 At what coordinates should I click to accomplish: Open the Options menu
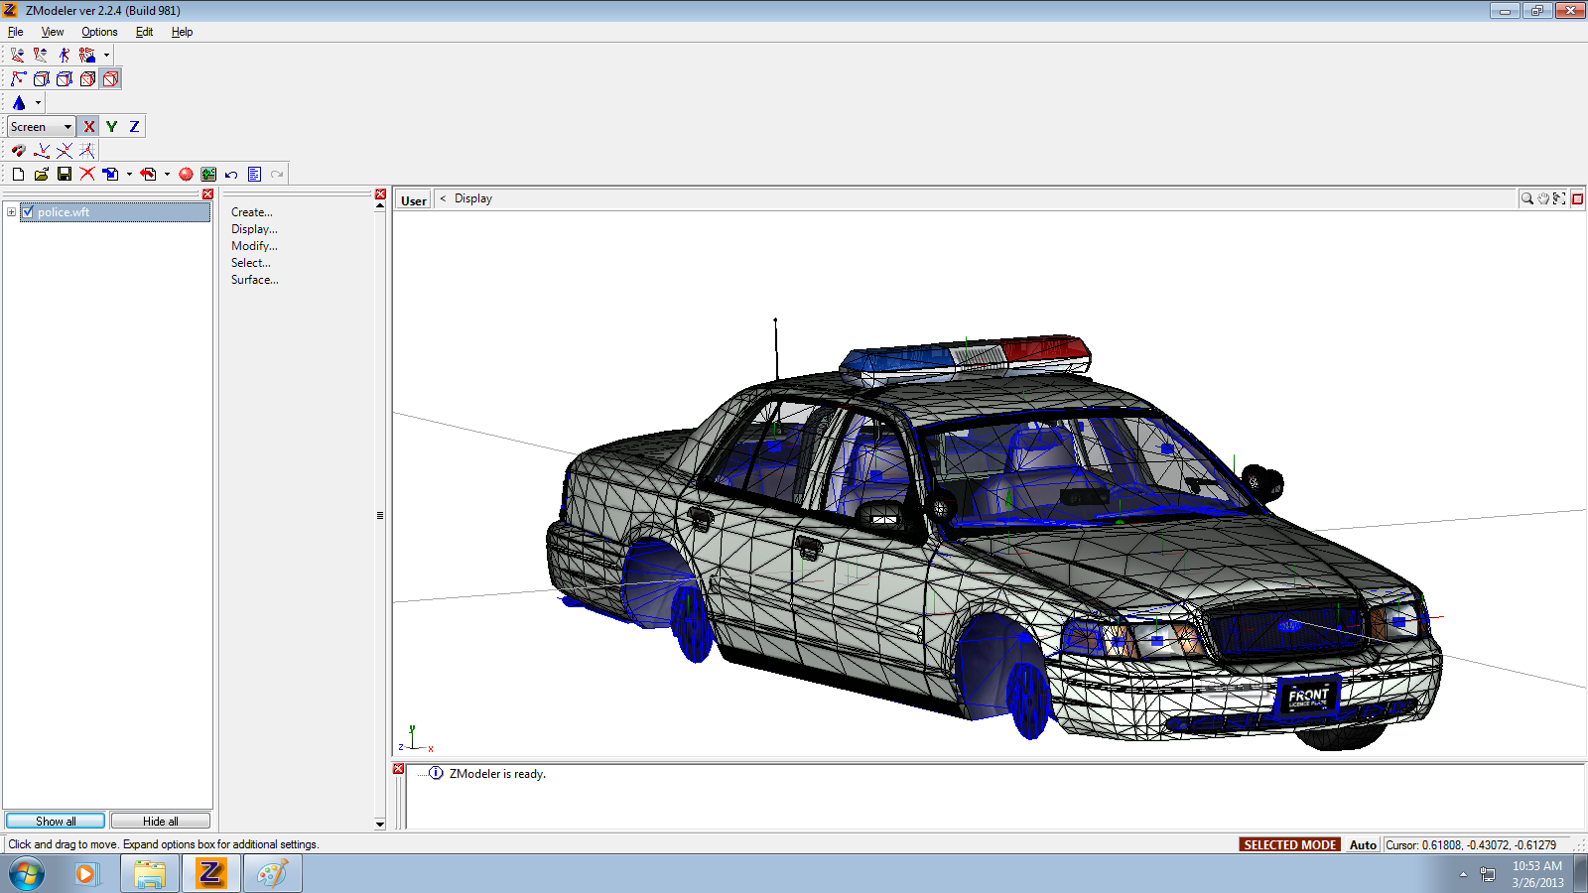coord(99,32)
